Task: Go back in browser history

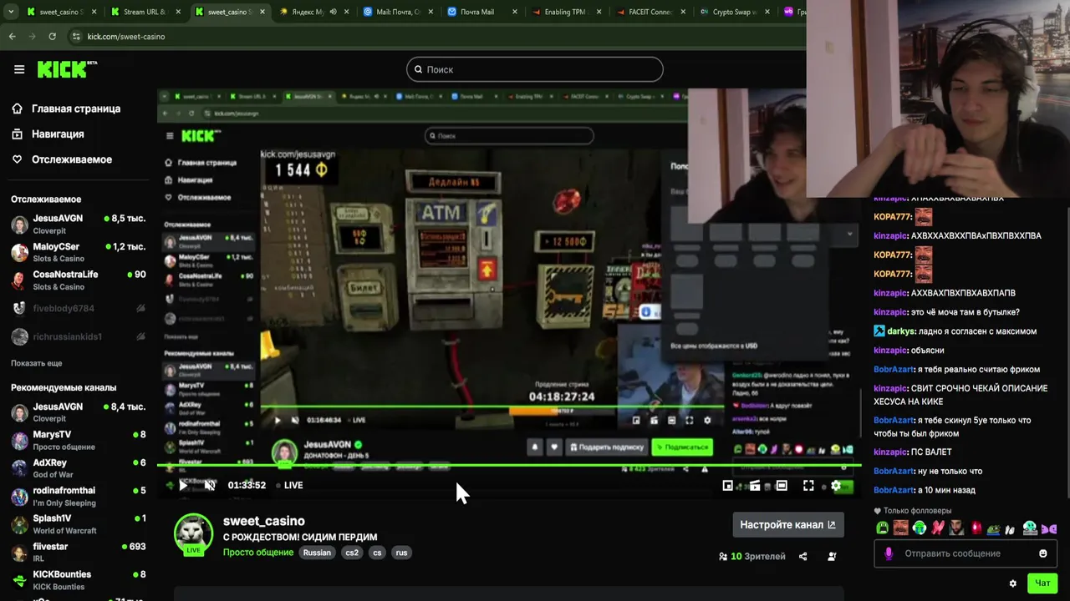Action: coord(12,37)
